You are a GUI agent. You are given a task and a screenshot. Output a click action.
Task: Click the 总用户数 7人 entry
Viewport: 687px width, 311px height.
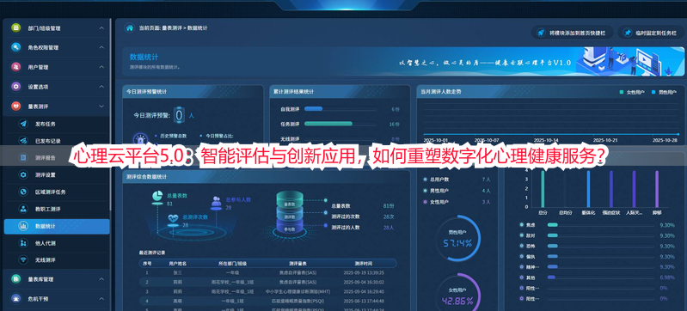[457, 180]
